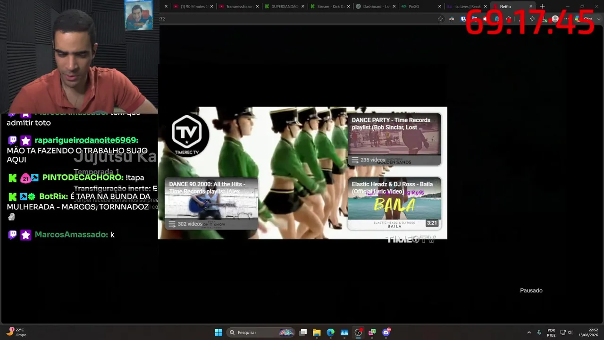Image resolution: width=604 pixels, height=340 pixels.
Task: Open Task View on the taskbar
Action: pyautogui.click(x=303, y=332)
